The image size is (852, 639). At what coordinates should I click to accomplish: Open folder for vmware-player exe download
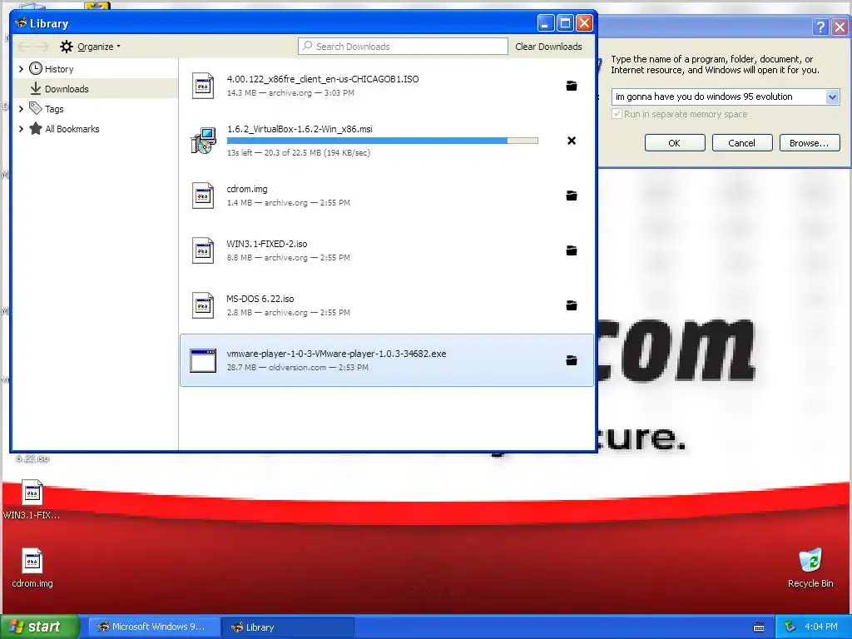(571, 360)
